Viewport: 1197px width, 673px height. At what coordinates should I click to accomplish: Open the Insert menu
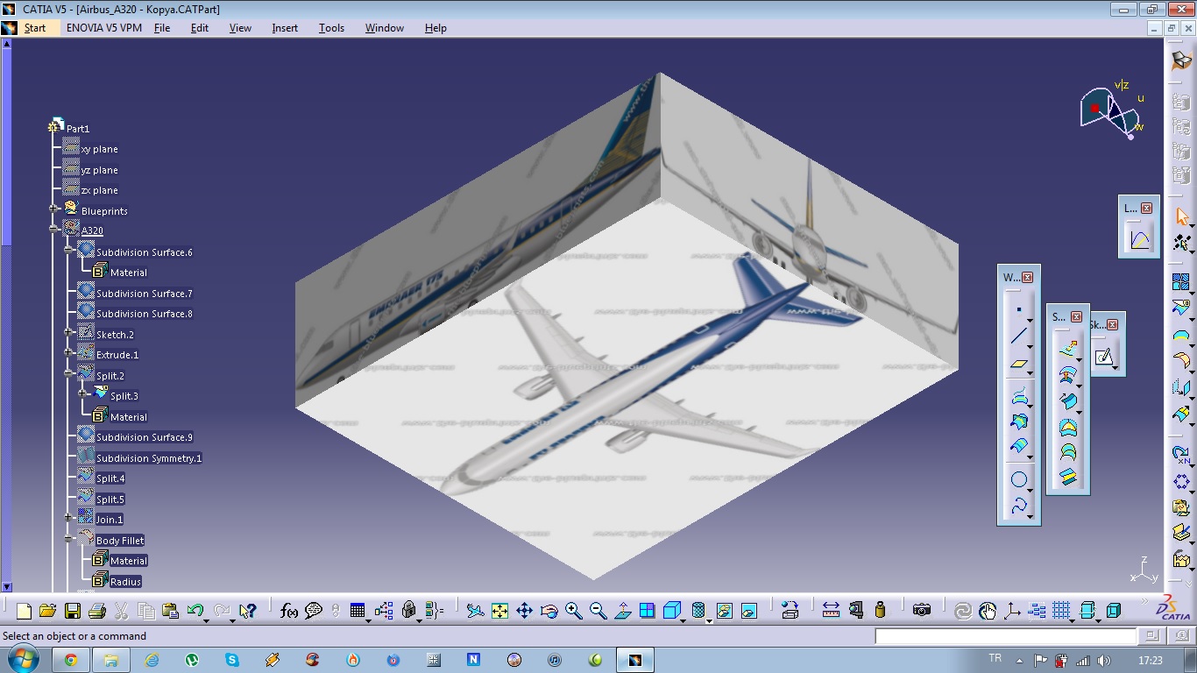tap(285, 28)
